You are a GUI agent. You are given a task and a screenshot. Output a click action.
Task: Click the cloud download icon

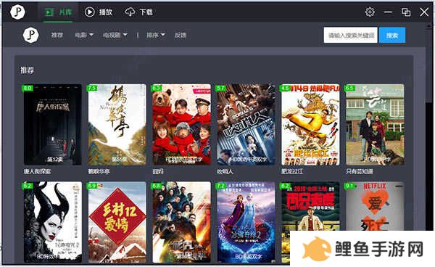(x=130, y=12)
